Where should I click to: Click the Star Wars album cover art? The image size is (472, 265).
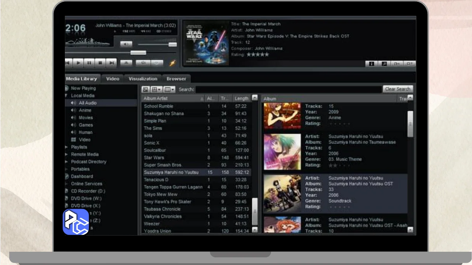click(x=206, y=43)
